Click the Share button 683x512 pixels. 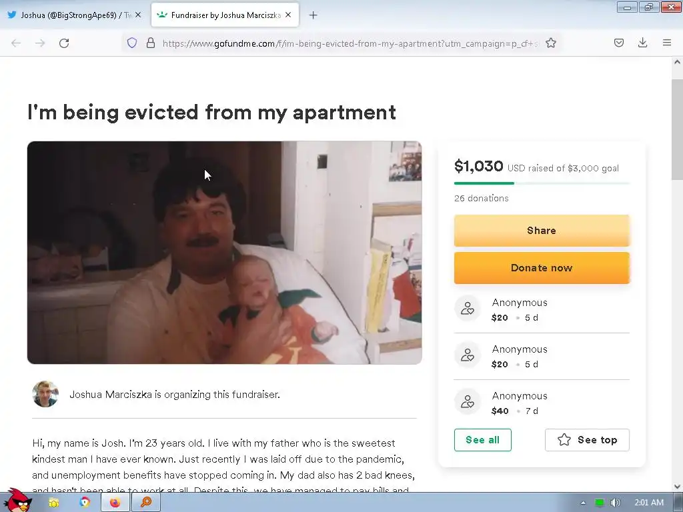pyautogui.click(x=542, y=230)
